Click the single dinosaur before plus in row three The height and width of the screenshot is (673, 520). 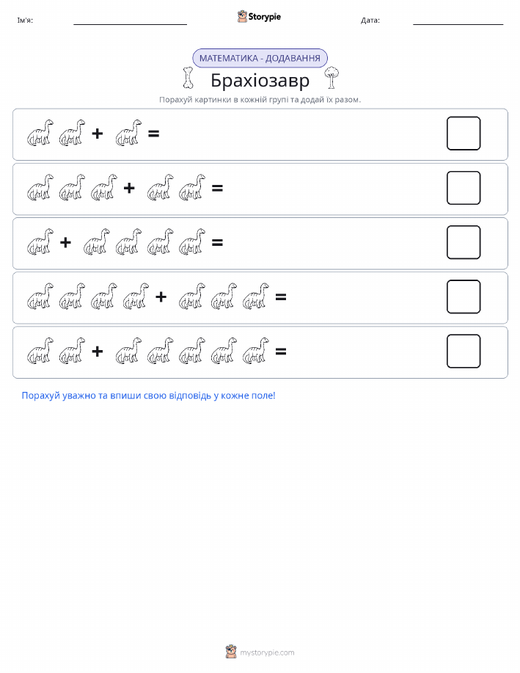click(x=40, y=241)
